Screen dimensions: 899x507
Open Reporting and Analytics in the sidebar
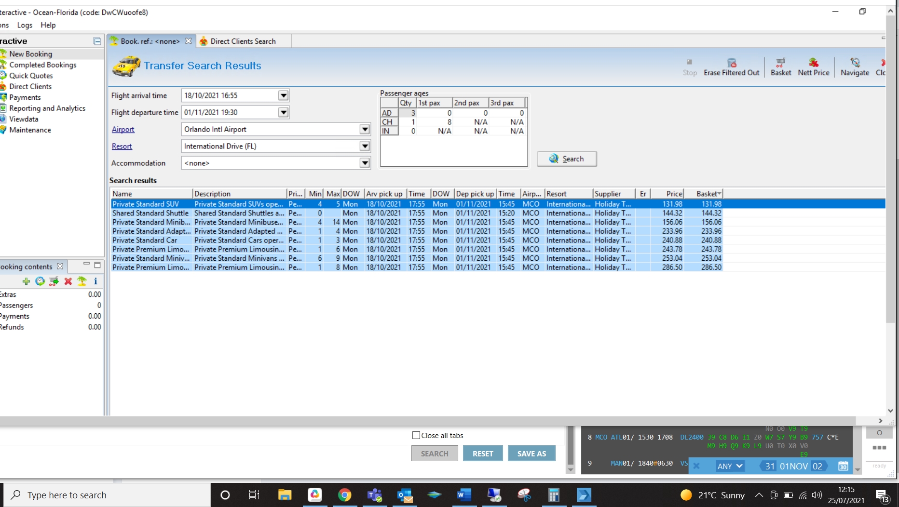47,108
